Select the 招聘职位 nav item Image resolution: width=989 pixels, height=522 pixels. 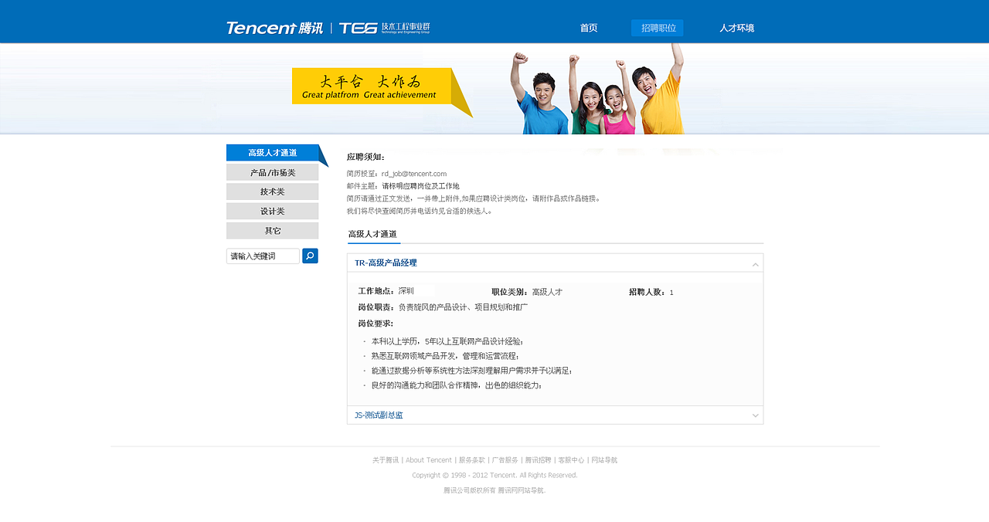point(658,28)
